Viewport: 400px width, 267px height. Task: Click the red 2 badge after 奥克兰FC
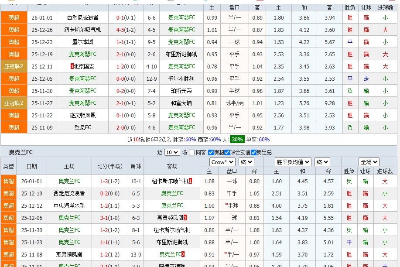[x=183, y=253]
